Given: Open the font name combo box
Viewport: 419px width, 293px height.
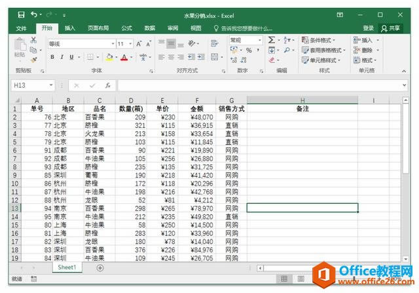Looking at the screenshot, I should coord(81,44).
